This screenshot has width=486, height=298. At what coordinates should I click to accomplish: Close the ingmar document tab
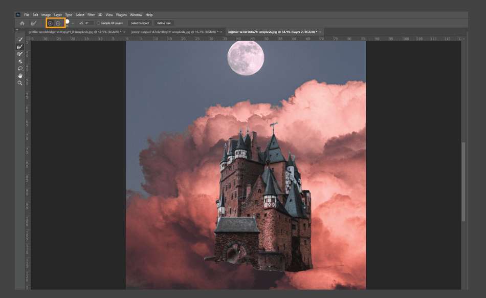pos(320,32)
